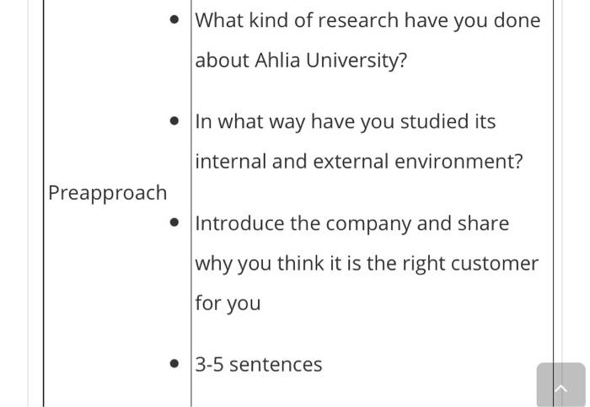
Task: Click the bullet before 'What kind of research'
Action: [x=174, y=20]
